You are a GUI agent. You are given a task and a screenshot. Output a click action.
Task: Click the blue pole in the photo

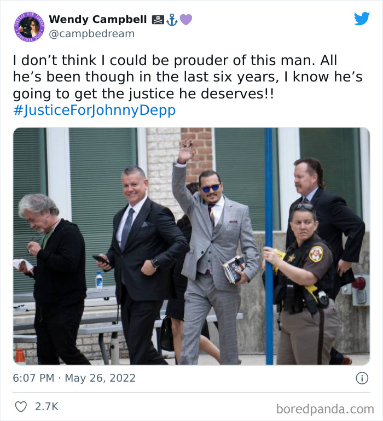269,246
